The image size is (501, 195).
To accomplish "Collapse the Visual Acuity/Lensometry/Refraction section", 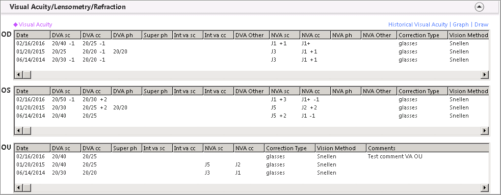I will click(x=479, y=7).
